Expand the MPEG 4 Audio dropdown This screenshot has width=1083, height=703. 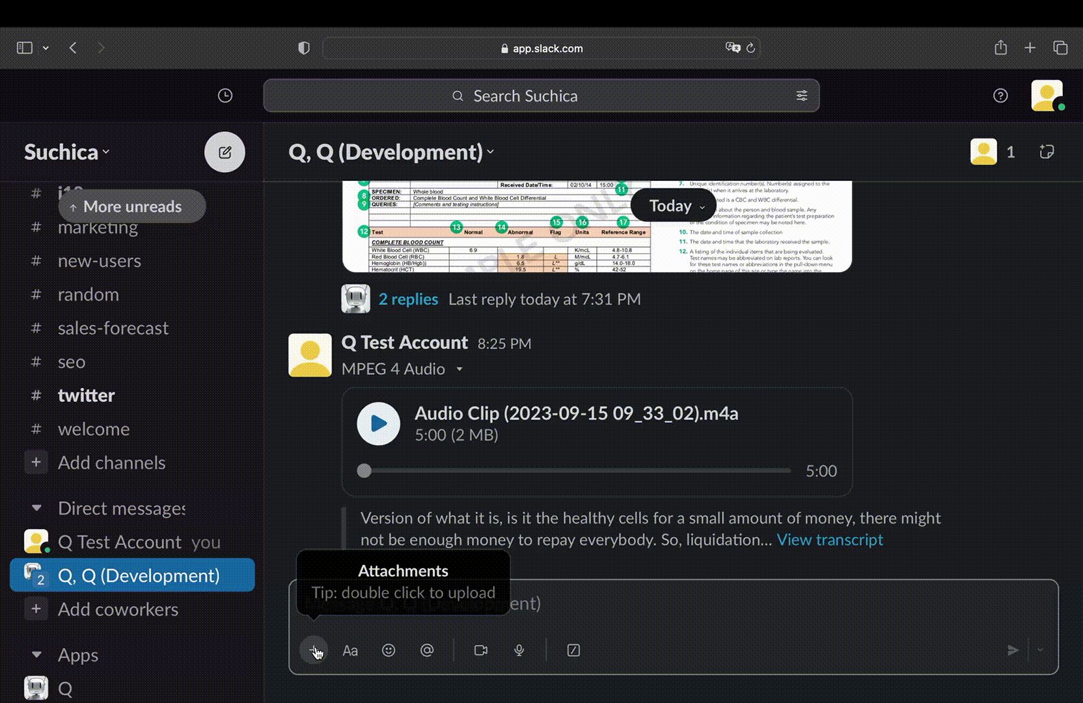pyautogui.click(x=459, y=368)
